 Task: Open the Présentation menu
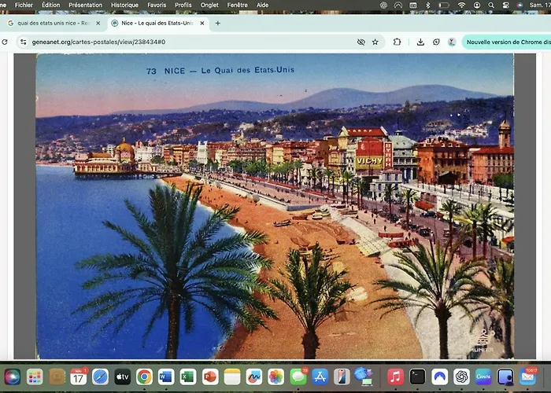85,5
